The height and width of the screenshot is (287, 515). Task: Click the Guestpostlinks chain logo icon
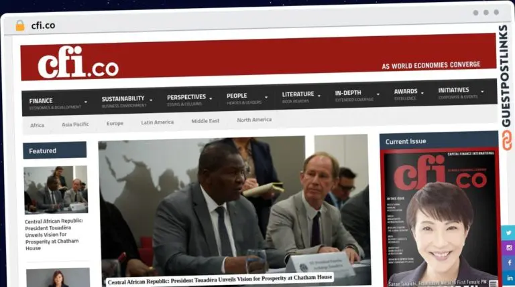click(506, 139)
